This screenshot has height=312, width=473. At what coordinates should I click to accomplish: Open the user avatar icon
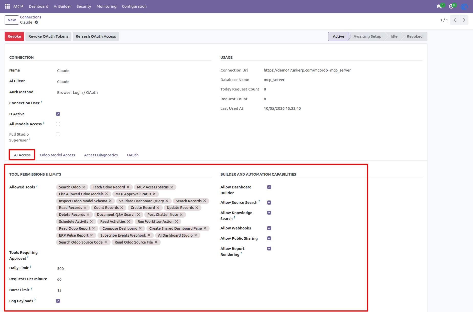464,6
